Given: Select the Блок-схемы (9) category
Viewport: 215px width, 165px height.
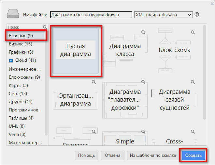Looking at the screenshot, I should (26, 77).
